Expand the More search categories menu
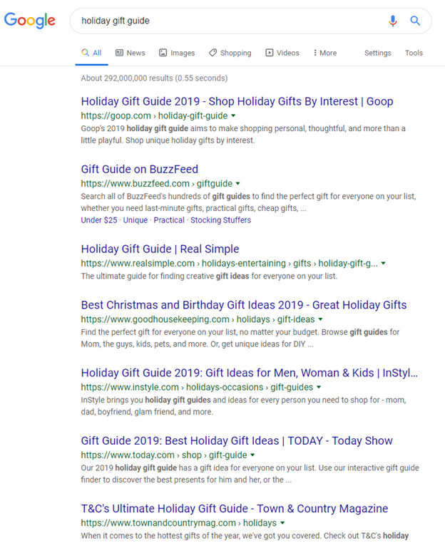This screenshot has width=445, height=543. point(325,53)
